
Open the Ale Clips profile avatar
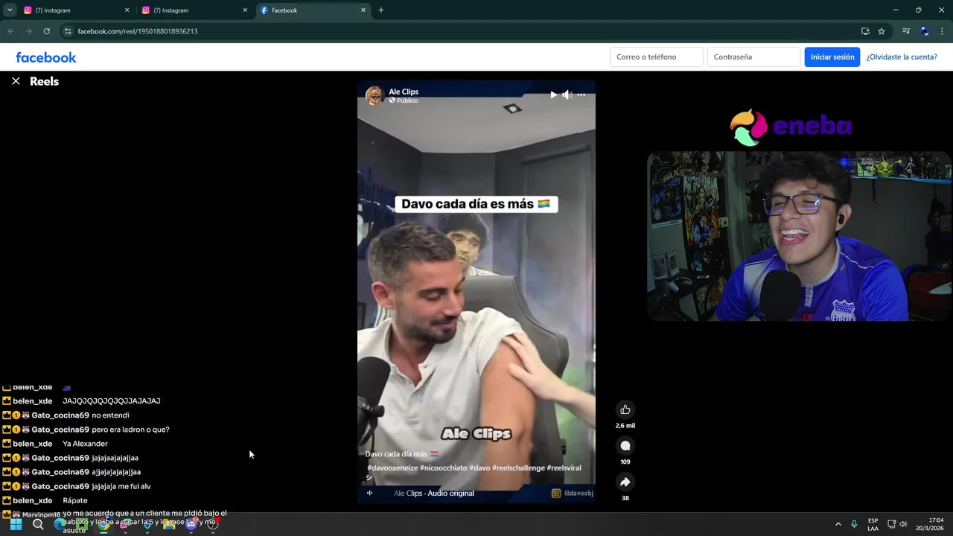(x=374, y=95)
